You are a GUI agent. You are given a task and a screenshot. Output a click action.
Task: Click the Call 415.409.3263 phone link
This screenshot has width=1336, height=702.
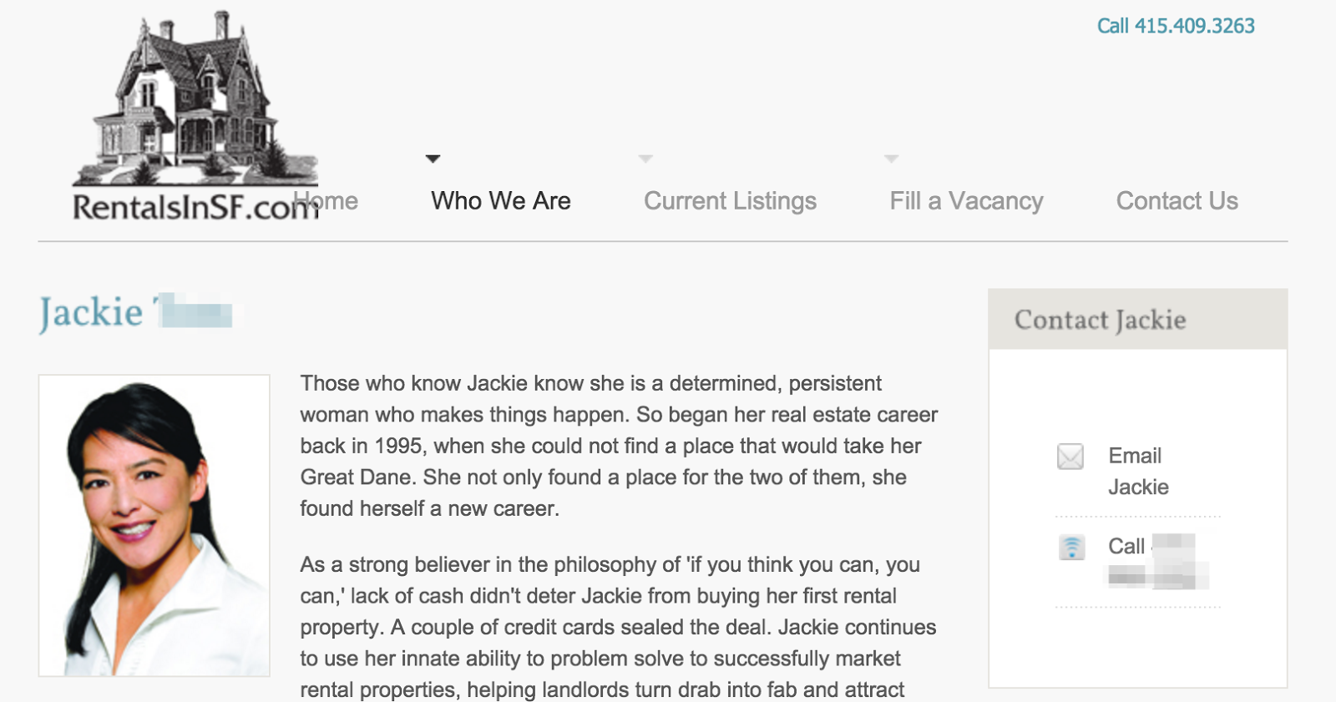[x=1175, y=26]
